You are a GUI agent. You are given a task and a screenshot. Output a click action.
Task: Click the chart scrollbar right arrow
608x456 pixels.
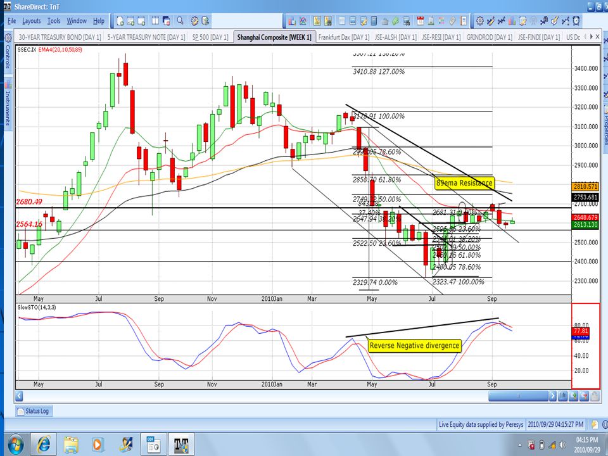coord(553,396)
